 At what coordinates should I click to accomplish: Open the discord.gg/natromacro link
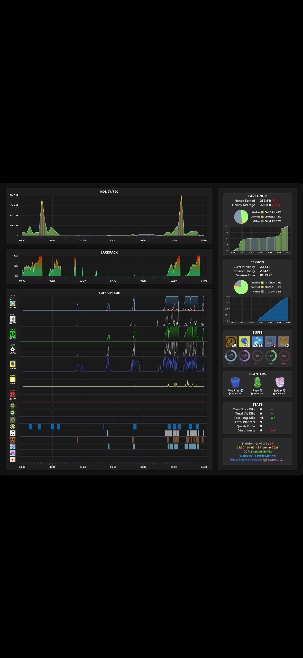click(246, 460)
